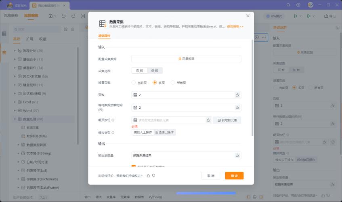Switch to the 收藏 components tab
This screenshot has width=342, height=202.
point(43,39)
